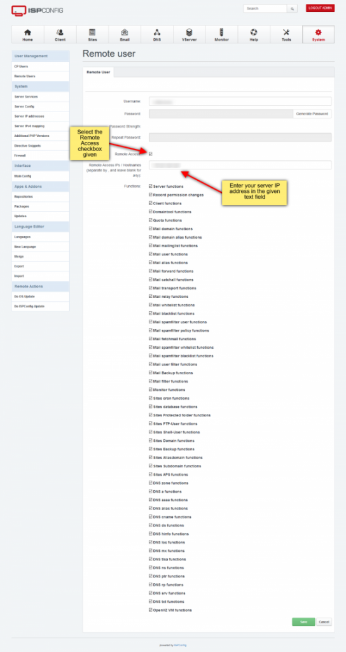Toggle Mail Backup functions checkbox

click(x=150, y=372)
